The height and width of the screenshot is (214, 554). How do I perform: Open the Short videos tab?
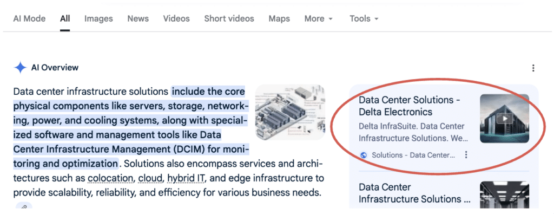pyautogui.click(x=229, y=19)
